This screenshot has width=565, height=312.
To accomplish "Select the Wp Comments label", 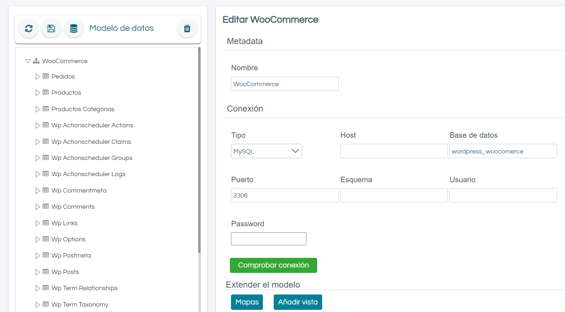I will 73,207.
